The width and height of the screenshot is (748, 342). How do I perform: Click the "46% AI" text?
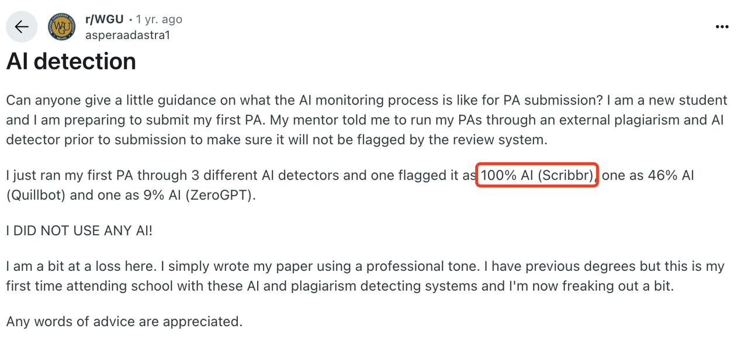coord(671,176)
